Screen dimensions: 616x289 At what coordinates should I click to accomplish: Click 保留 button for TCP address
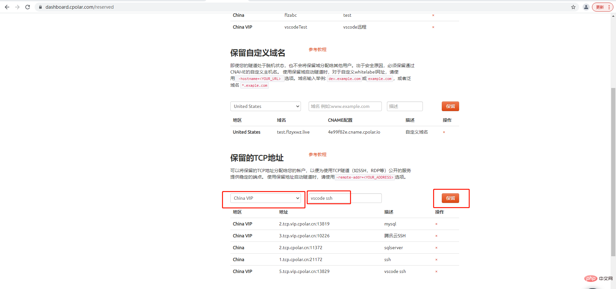click(x=450, y=198)
